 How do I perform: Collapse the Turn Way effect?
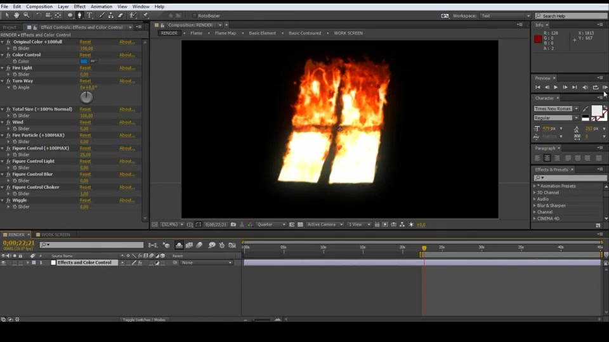coord(3,81)
